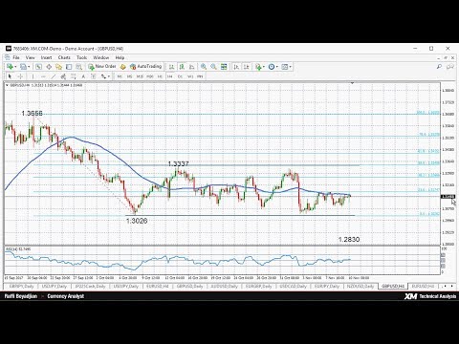Switch chart to Bar Chart style
This screenshot has width=459, height=344.
pyautogui.click(x=171, y=67)
